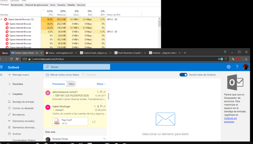This screenshot has height=144, width=253.
Task: Click the Archive folder icon
Action: (10, 134)
